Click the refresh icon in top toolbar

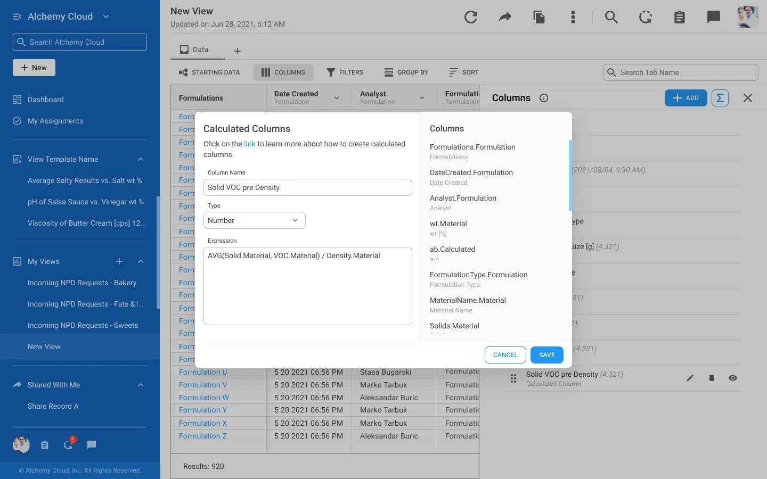(471, 17)
